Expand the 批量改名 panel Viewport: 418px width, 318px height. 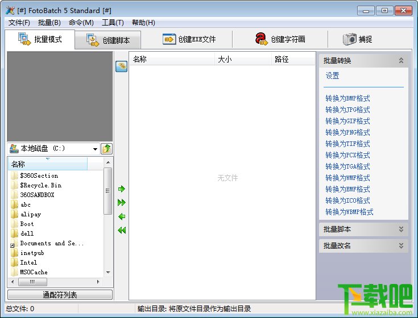point(401,246)
